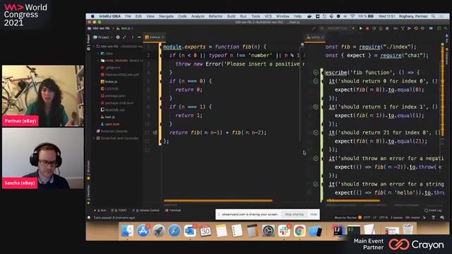
Task: Open the Event Log
Action: [433, 210]
